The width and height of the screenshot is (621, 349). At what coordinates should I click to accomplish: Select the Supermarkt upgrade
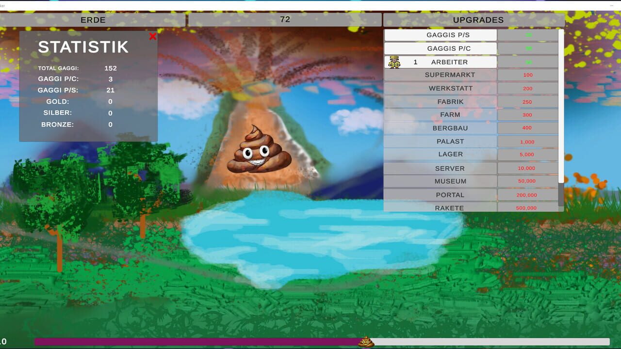point(441,75)
